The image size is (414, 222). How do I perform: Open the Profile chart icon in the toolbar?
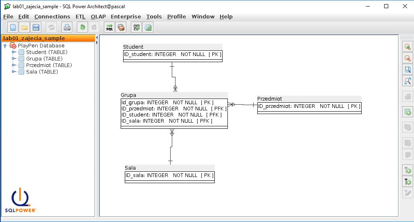tap(148, 28)
